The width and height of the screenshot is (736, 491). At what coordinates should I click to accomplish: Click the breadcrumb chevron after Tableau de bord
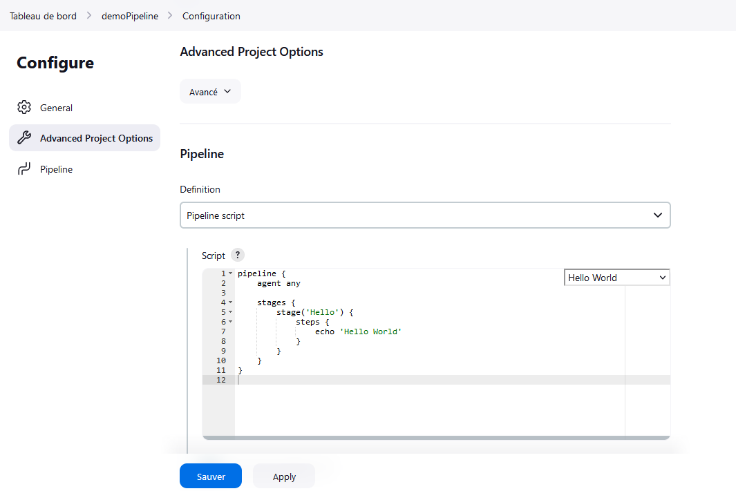88,15
